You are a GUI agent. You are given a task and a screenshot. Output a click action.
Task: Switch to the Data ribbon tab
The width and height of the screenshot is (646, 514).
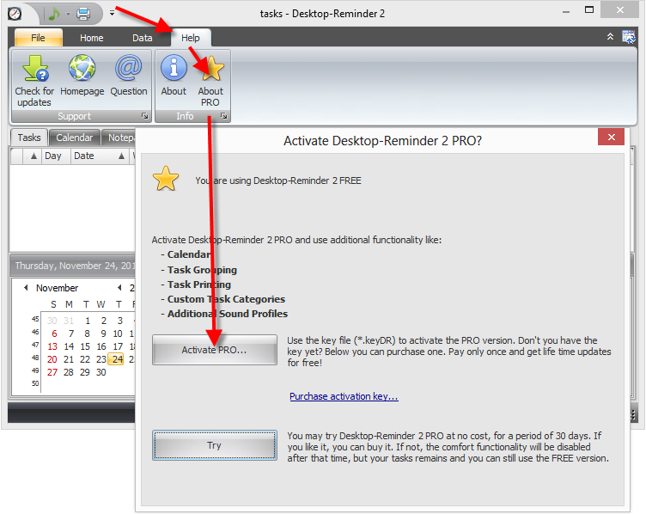click(142, 38)
